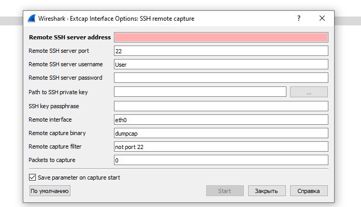
Task: Click the Path to SSH private key label
Action: coord(58,92)
